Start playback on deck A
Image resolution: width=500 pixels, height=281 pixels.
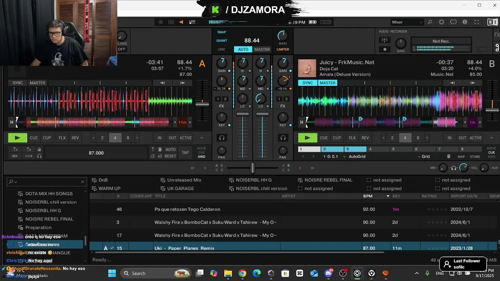click(18, 138)
